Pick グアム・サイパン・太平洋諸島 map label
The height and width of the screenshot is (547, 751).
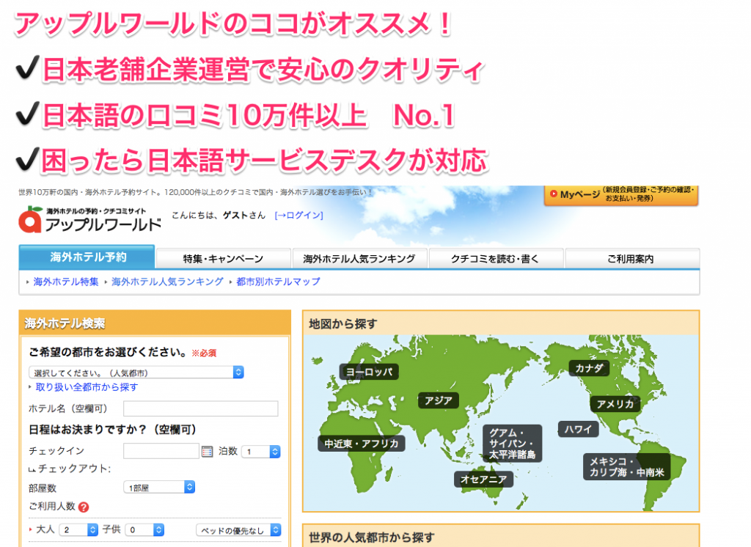point(513,444)
